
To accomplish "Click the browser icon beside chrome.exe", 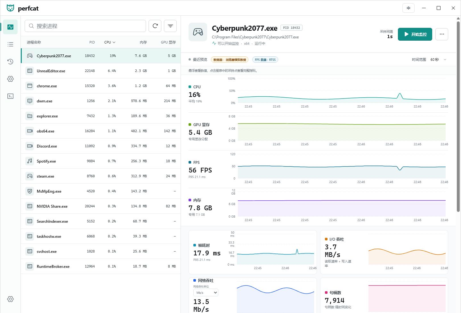I will (x=30, y=86).
